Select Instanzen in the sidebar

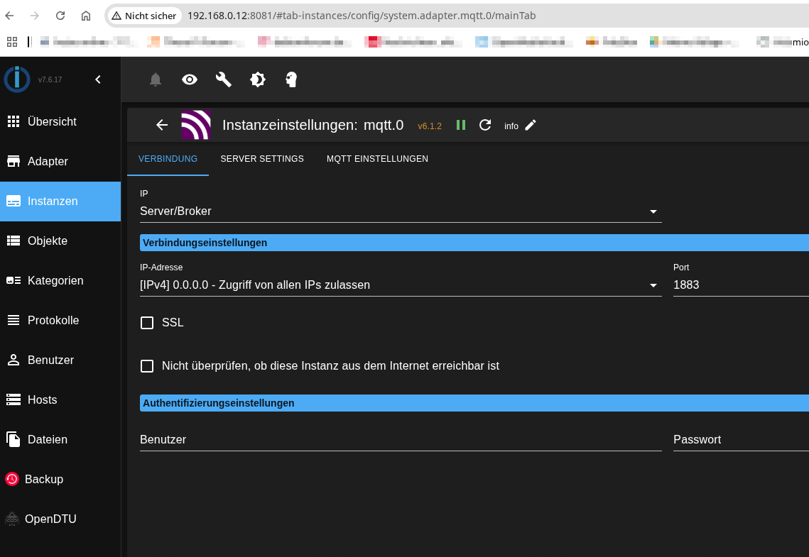pyautogui.click(x=60, y=201)
